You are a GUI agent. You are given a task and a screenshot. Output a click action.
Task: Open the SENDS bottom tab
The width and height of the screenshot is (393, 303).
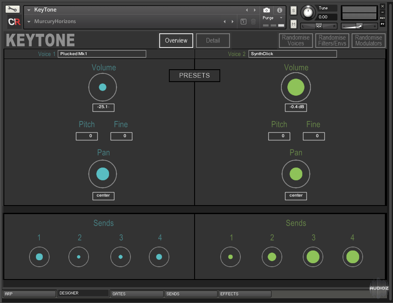point(191,294)
